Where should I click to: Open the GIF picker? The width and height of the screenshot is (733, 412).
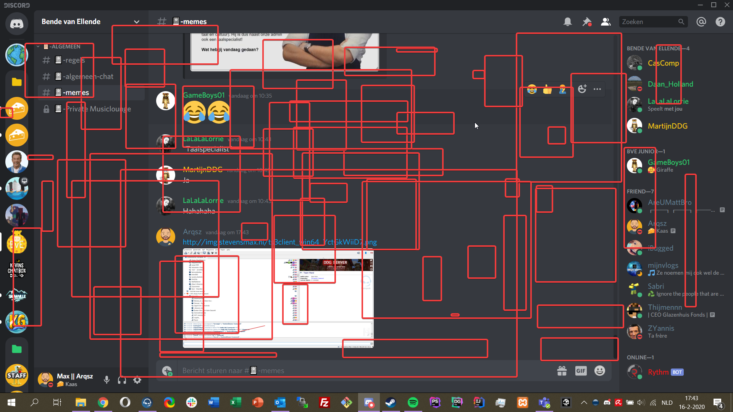pyautogui.click(x=581, y=371)
